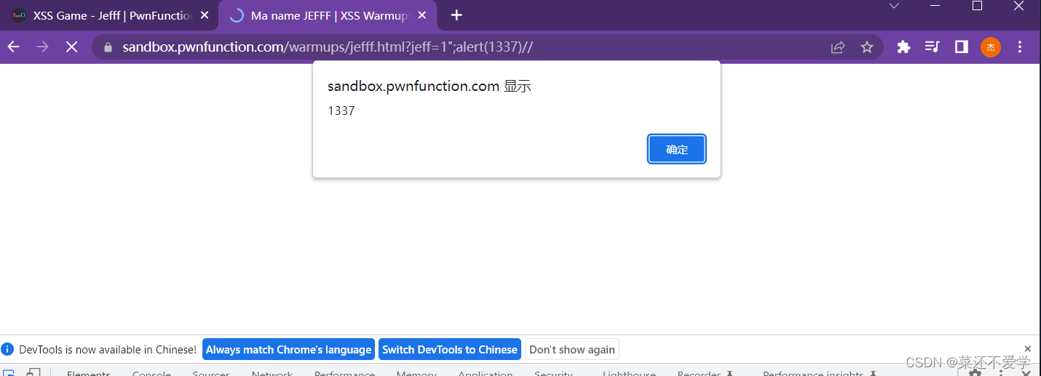This screenshot has width=1041, height=376.
Task: Toggle the device toolbar icon in DevTools
Action: [x=33, y=372]
